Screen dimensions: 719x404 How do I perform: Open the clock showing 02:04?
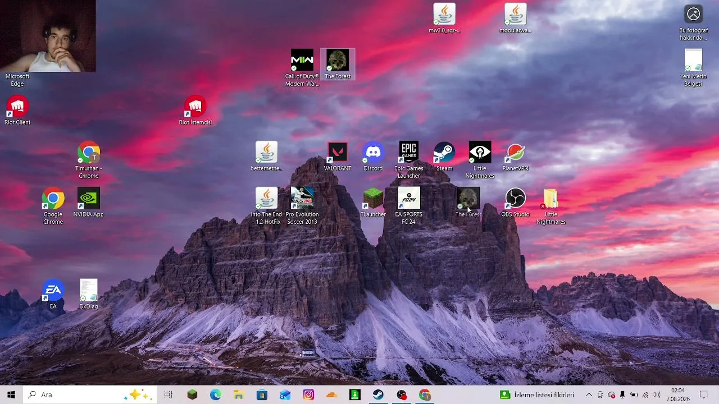tap(678, 395)
